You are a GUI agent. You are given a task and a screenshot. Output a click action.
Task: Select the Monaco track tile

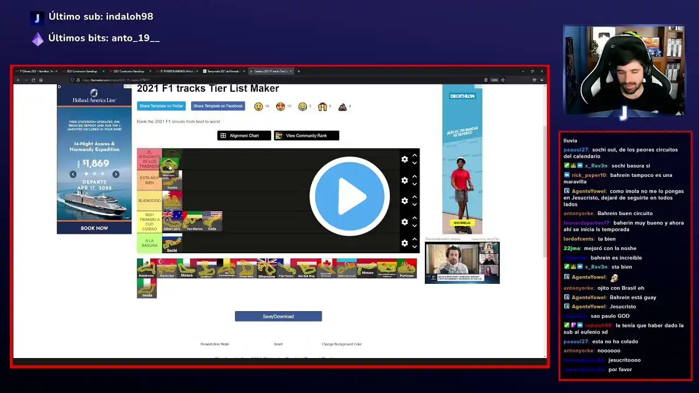point(367,269)
